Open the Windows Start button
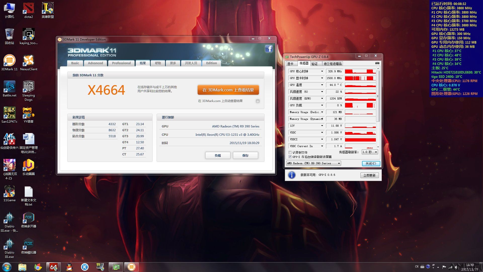This screenshot has height=272, width=483. coord(7,267)
